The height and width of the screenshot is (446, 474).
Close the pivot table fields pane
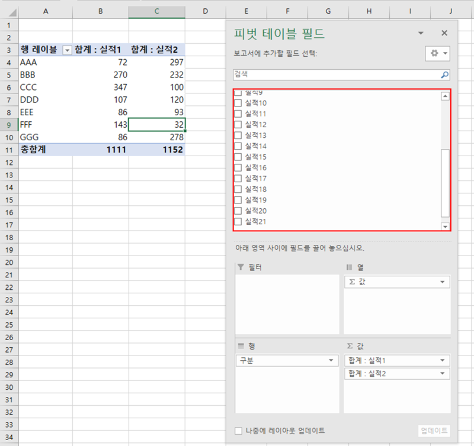pos(444,33)
